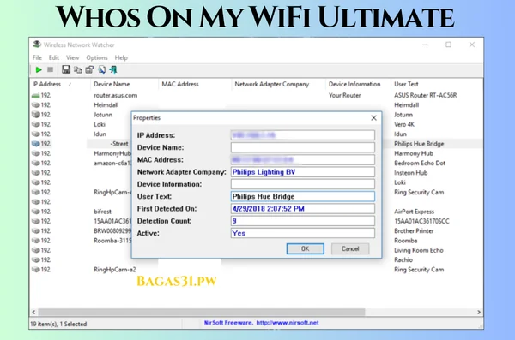This screenshot has width=515, height=340.
Task: Click the Living Room Echo user text
Action: (x=419, y=250)
